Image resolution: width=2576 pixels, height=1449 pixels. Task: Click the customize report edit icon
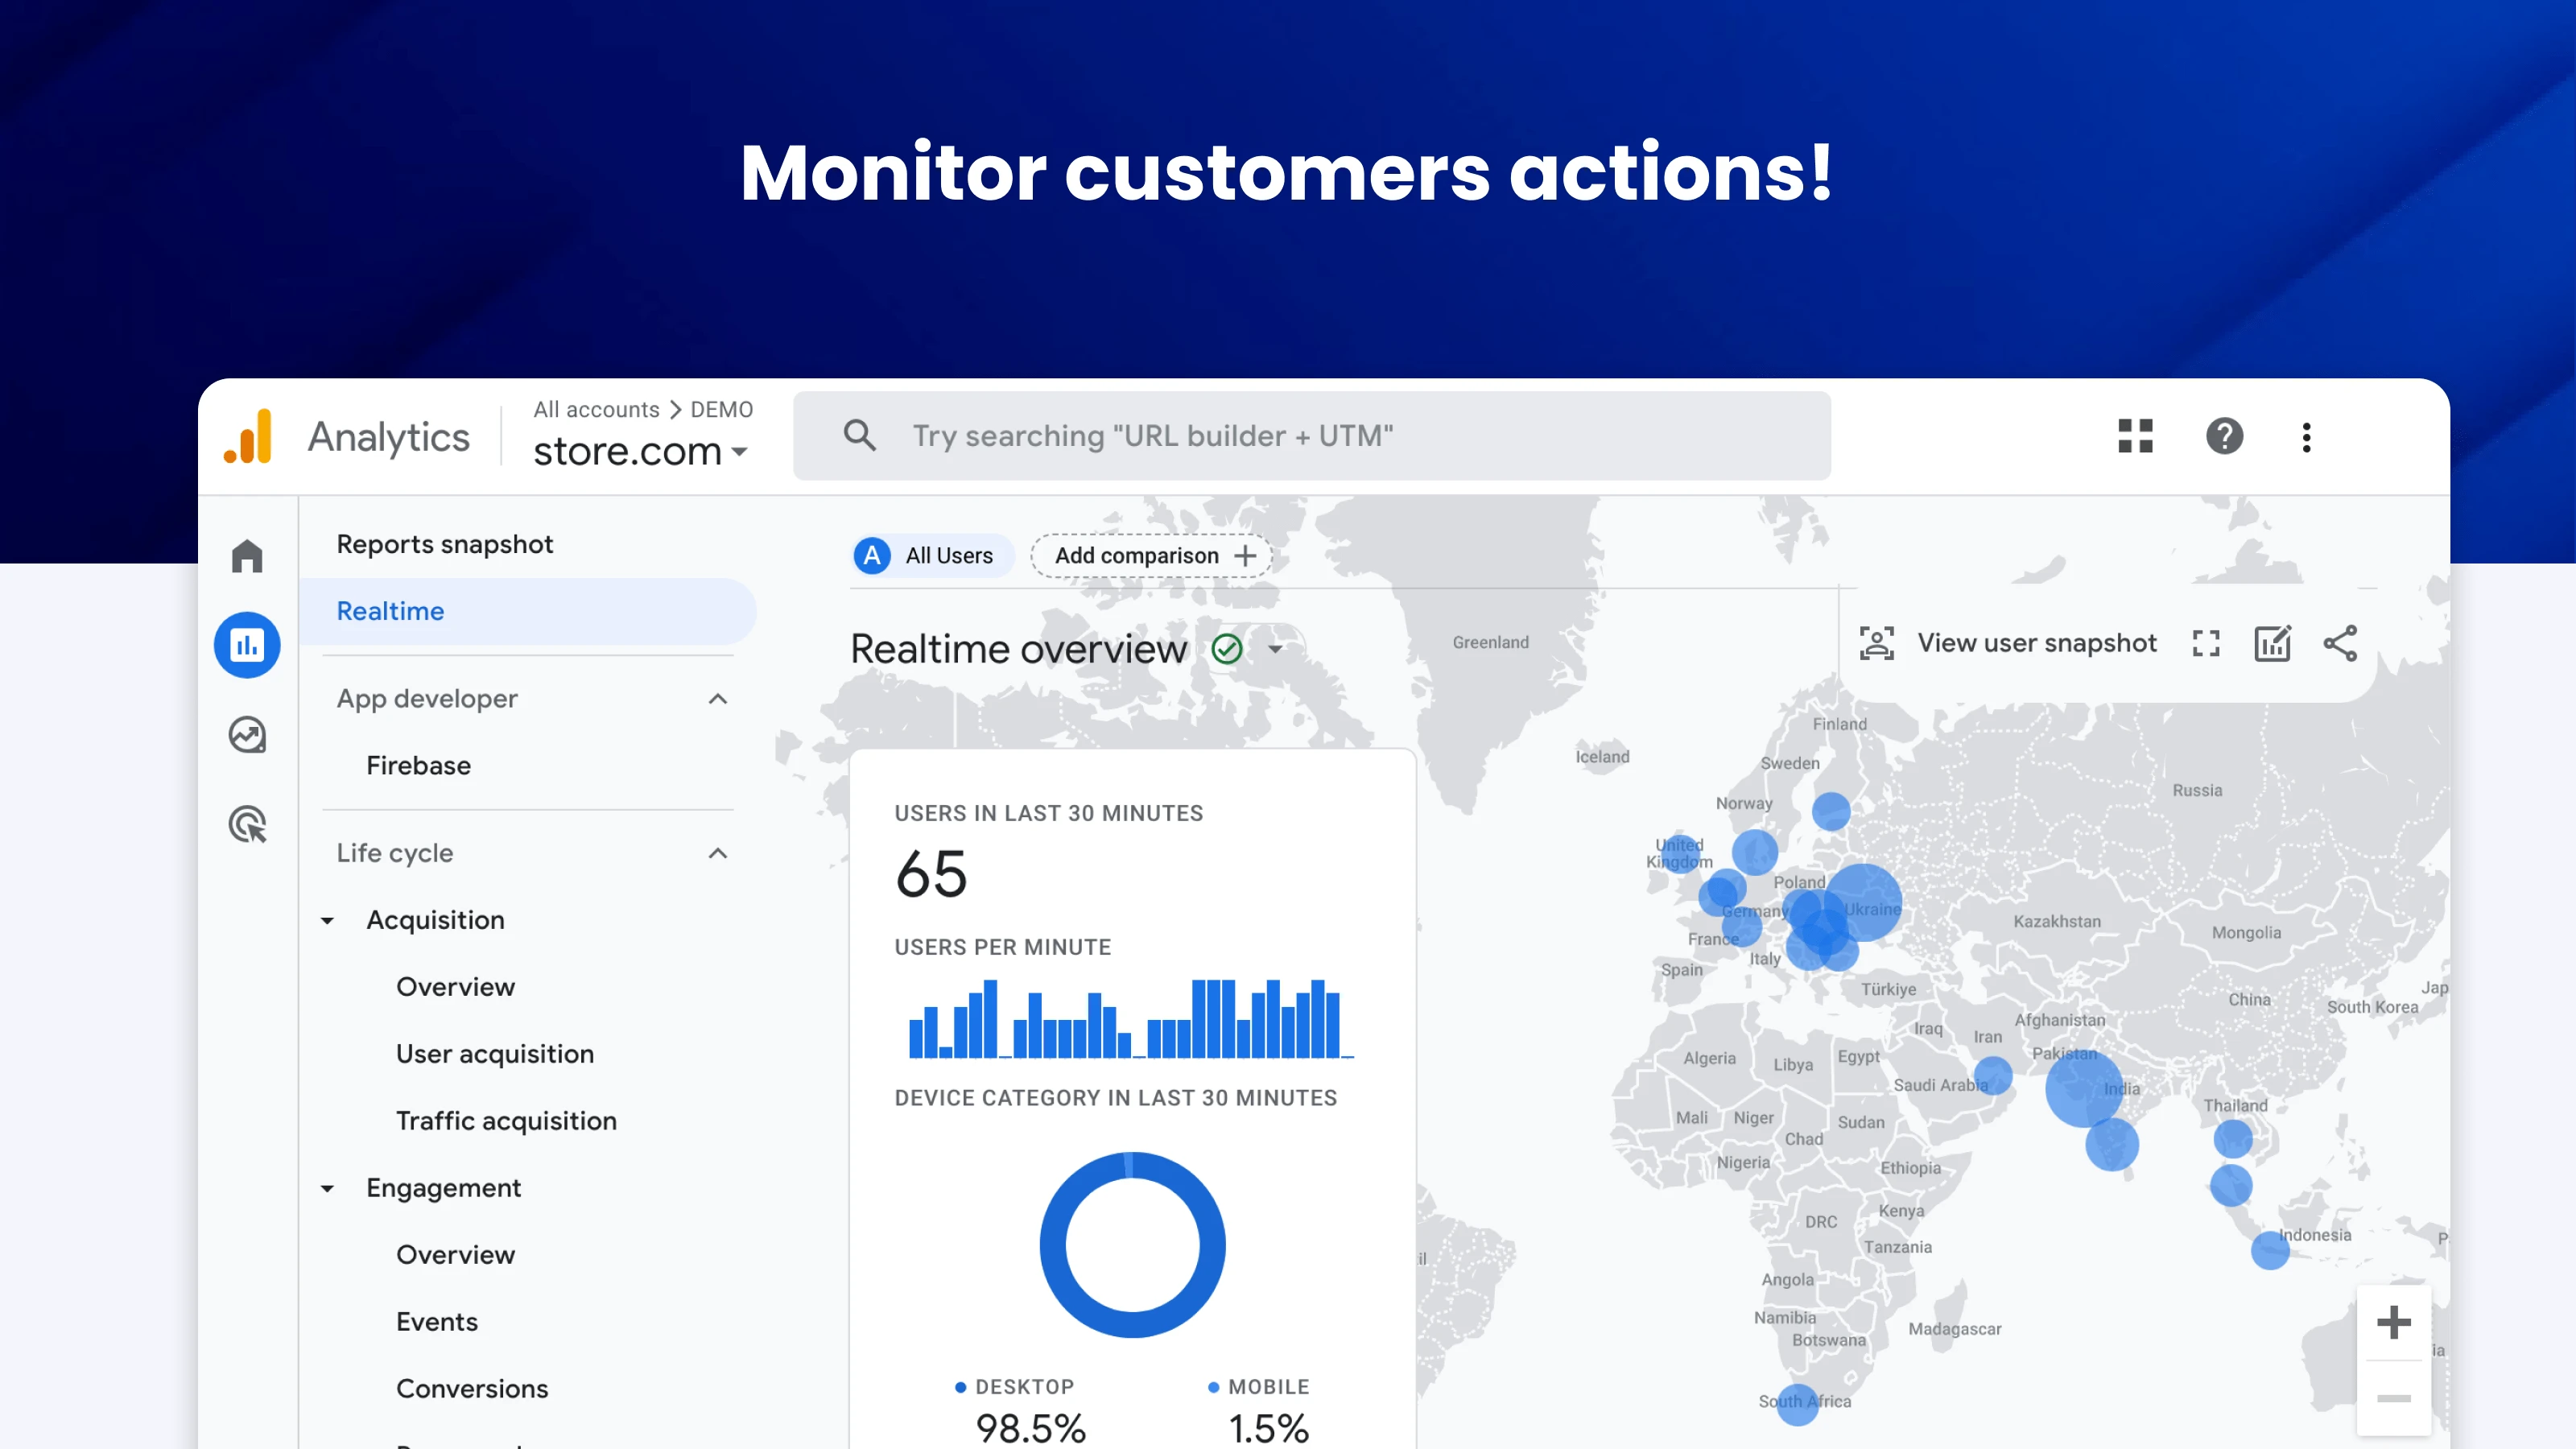pyautogui.click(x=2272, y=643)
